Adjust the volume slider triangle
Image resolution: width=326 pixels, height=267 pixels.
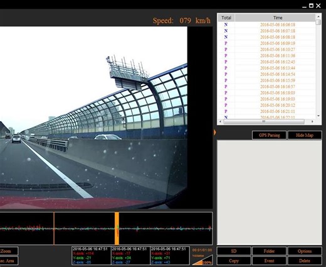(x=202, y=260)
